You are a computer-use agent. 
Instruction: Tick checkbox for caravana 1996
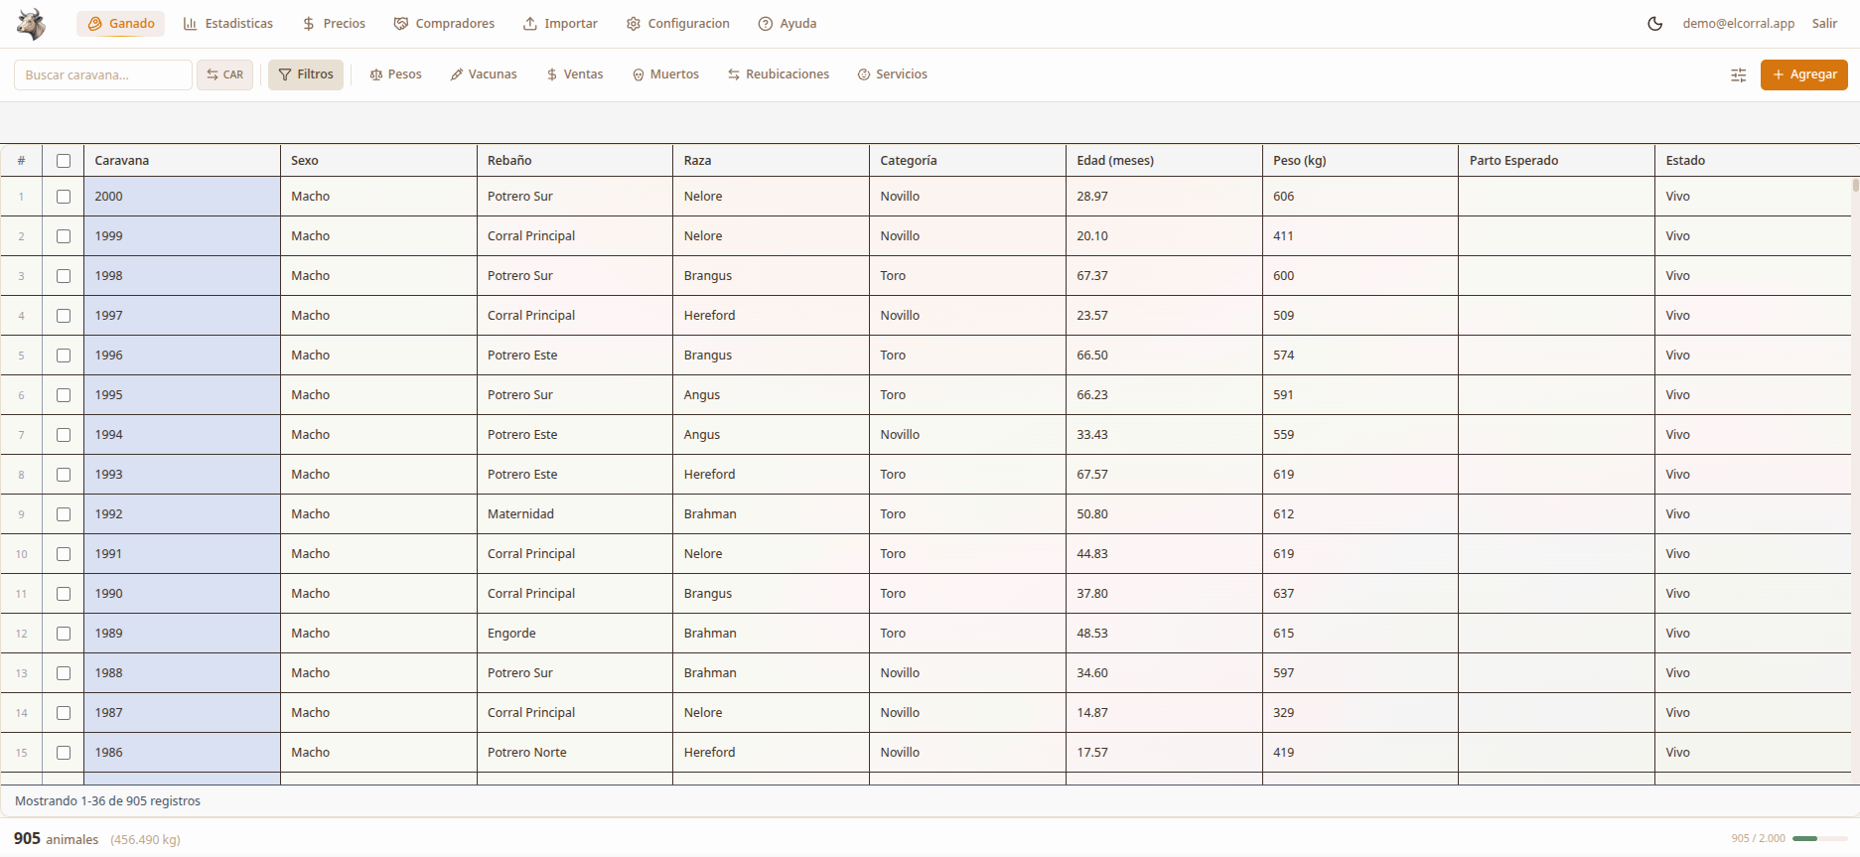coord(64,356)
